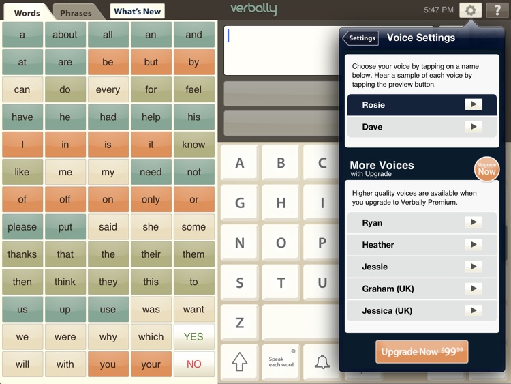The width and height of the screenshot is (511, 384).
Task: Tap the word tile 'your'
Action: point(151,364)
